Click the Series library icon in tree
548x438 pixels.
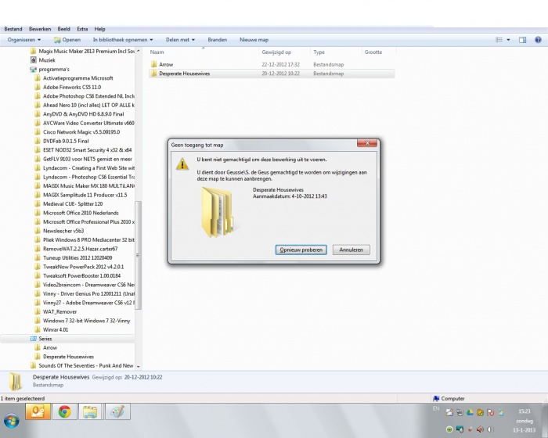tap(33, 339)
